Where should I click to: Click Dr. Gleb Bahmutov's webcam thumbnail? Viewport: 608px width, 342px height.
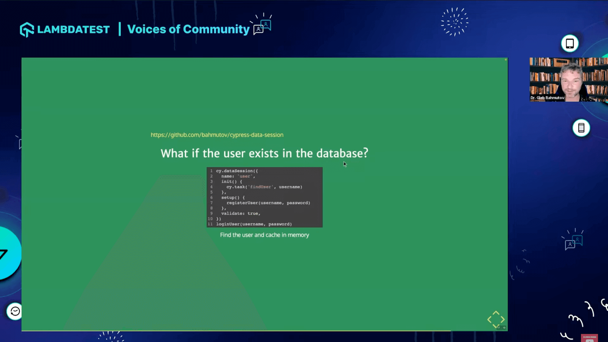568,79
